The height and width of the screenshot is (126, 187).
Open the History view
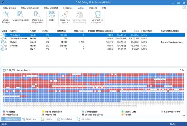tap(46, 119)
